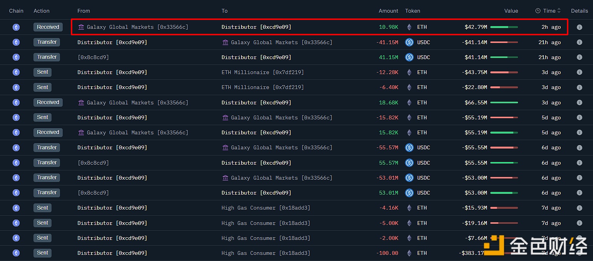Click clock icon in Time header
Screen dimensions: 593x261
[538, 11]
